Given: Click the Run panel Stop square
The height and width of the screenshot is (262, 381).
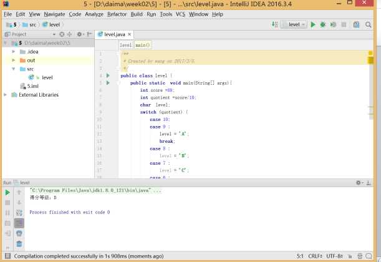Looking at the screenshot, I should [7, 203].
